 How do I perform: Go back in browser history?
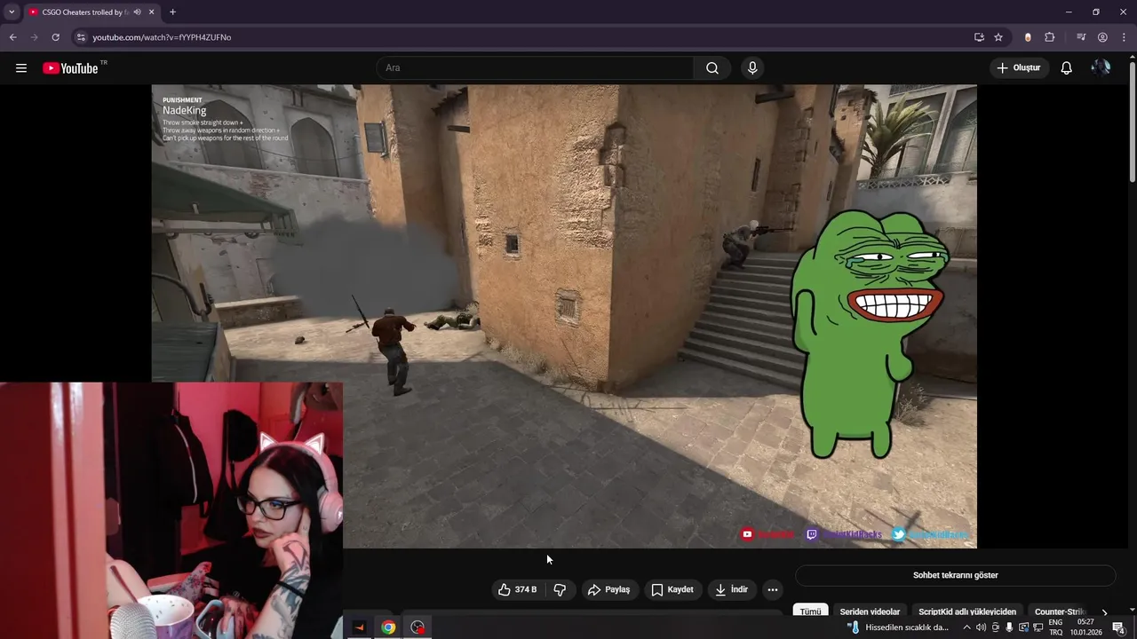pyautogui.click(x=12, y=37)
